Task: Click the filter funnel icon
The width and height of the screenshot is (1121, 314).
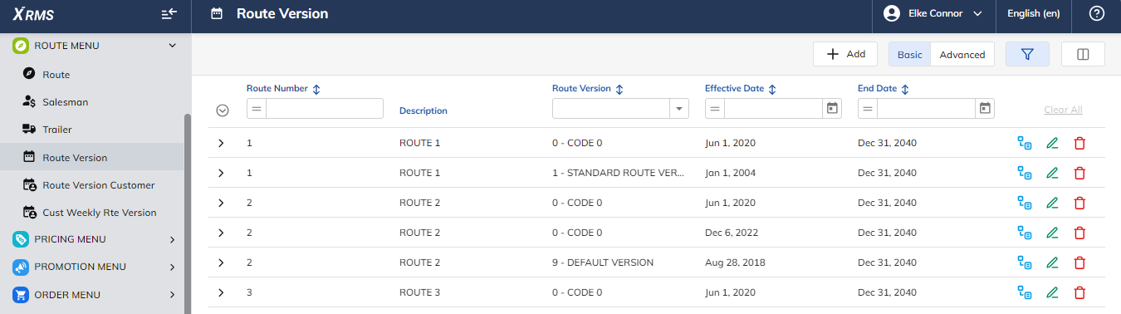Action: (1027, 54)
